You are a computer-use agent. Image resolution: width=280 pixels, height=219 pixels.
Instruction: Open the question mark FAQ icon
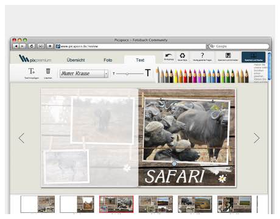tap(202, 55)
